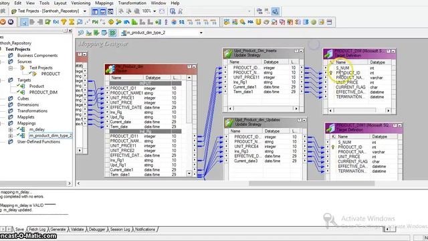Select the Filter funnel transformation tool
The height and width of the screenshot is (241, 428).
64,22
